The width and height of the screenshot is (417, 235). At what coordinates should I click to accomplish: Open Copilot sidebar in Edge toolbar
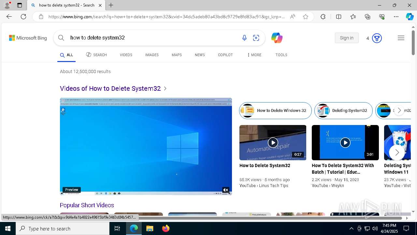pyautogui.click(x=410, y=17)
